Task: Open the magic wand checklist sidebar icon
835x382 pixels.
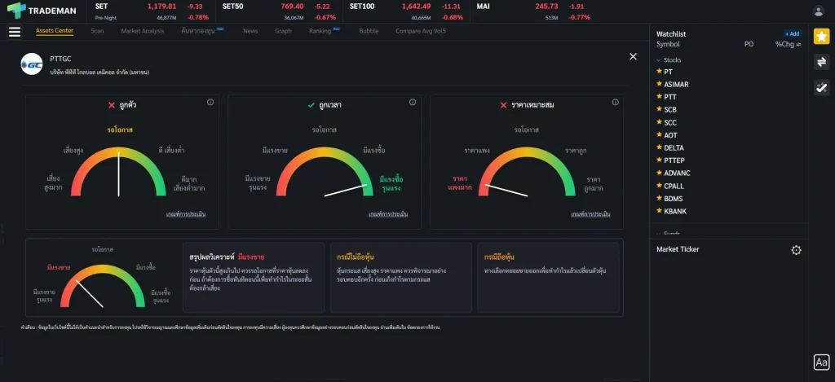Action: (x=821, y=88)
